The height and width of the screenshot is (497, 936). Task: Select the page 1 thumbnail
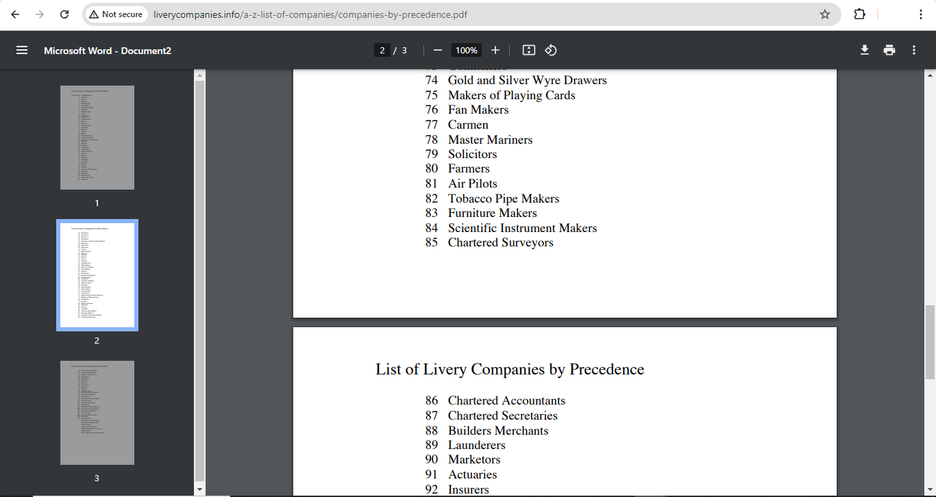pyautogui.click(x=97, y=138)
